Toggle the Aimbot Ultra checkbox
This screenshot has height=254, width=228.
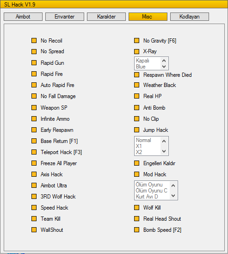(34, 186)
